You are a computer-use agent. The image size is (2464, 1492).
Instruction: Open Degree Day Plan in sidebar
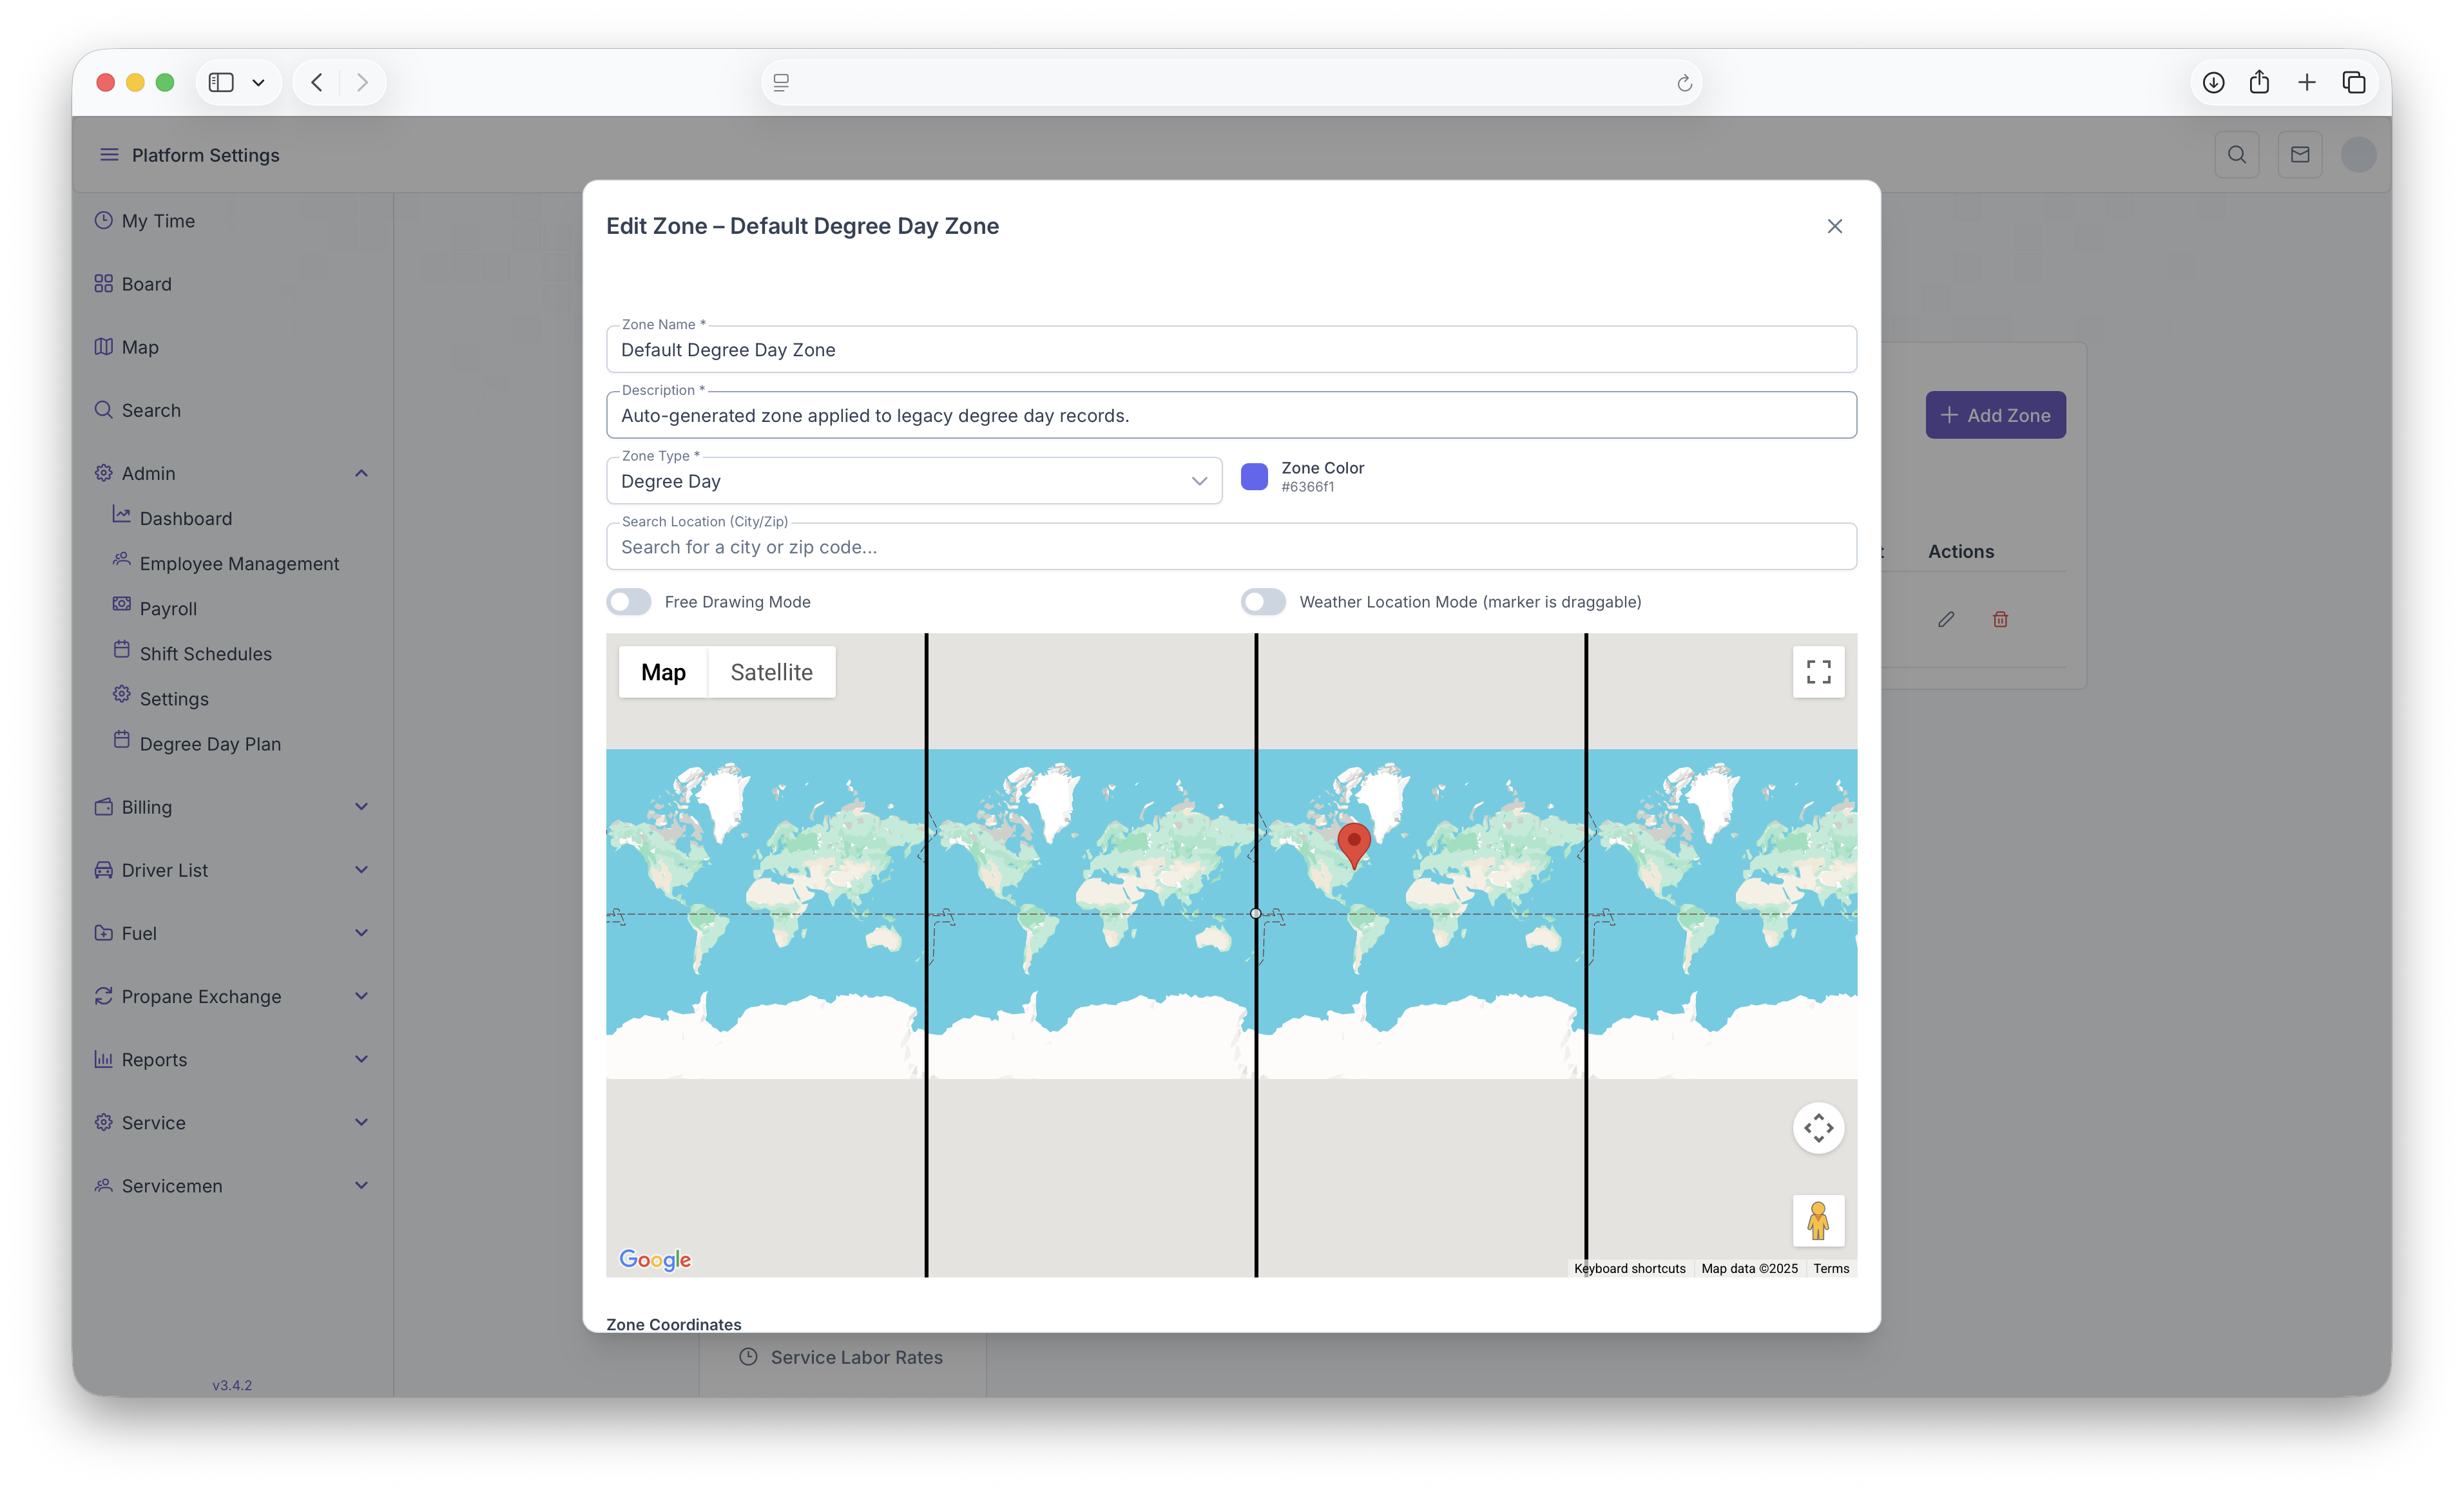210,744
